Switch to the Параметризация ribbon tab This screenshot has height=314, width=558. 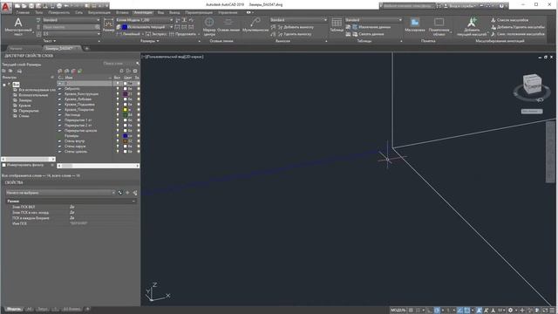(199, 12)
